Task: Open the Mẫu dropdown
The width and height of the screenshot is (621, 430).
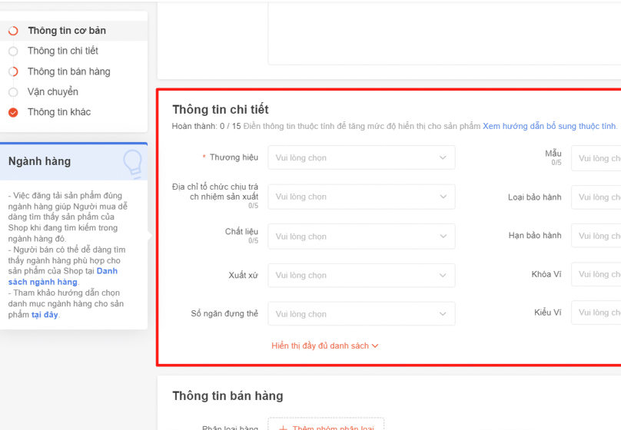Action: point(596,158)
